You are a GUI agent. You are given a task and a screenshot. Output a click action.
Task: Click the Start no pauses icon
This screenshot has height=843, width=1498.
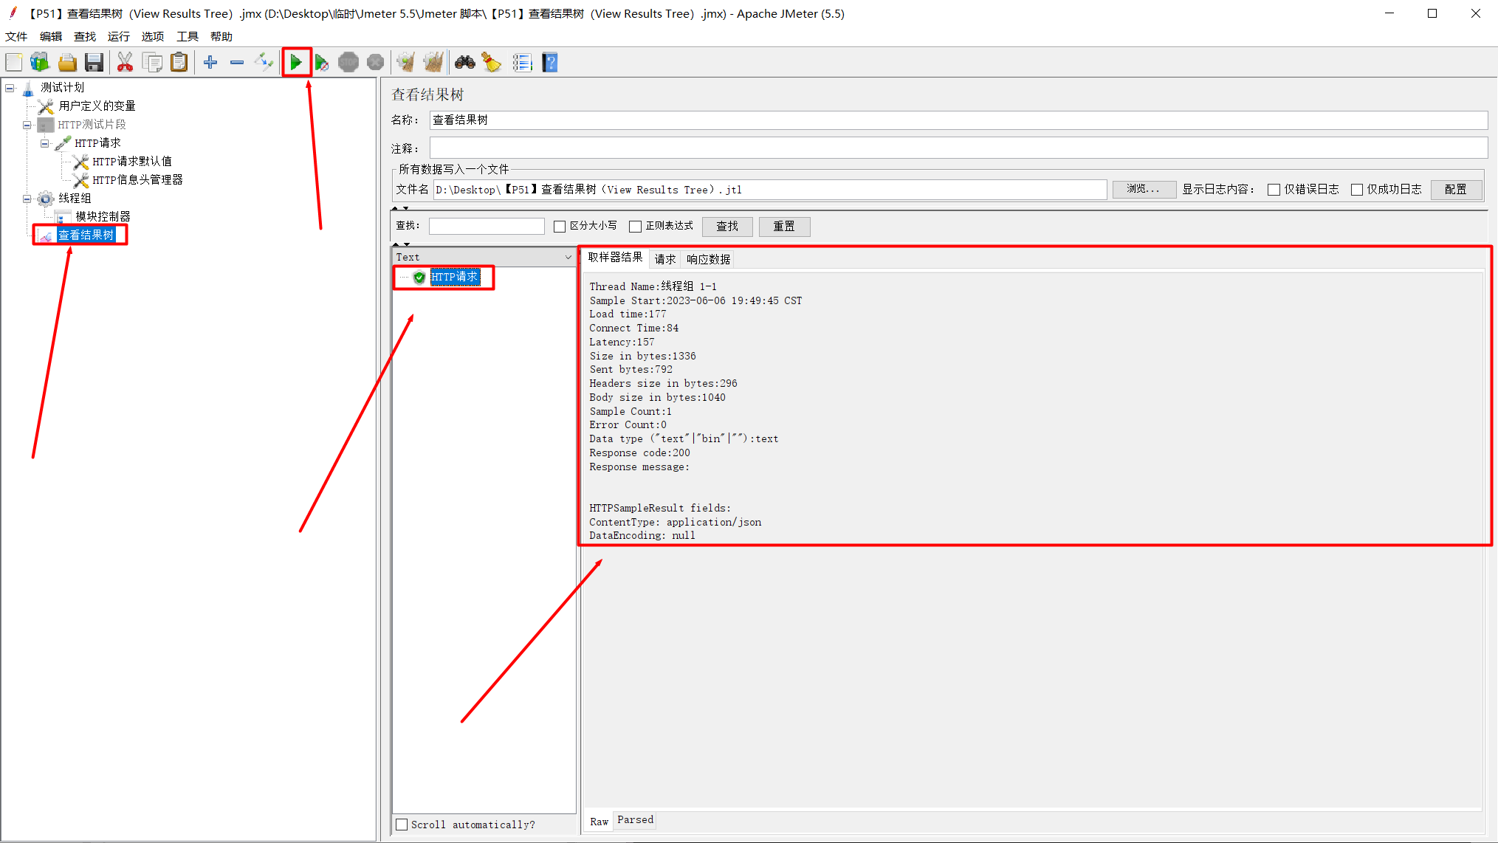[x=322, y=63]
